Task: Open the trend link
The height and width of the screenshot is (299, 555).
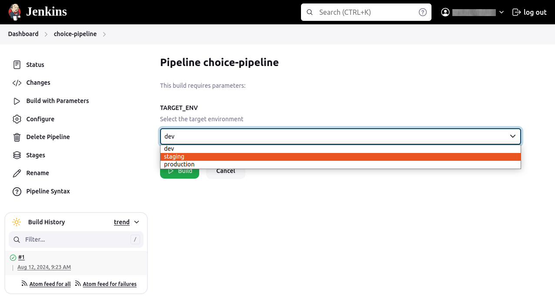Action: [x=122, y=222]
